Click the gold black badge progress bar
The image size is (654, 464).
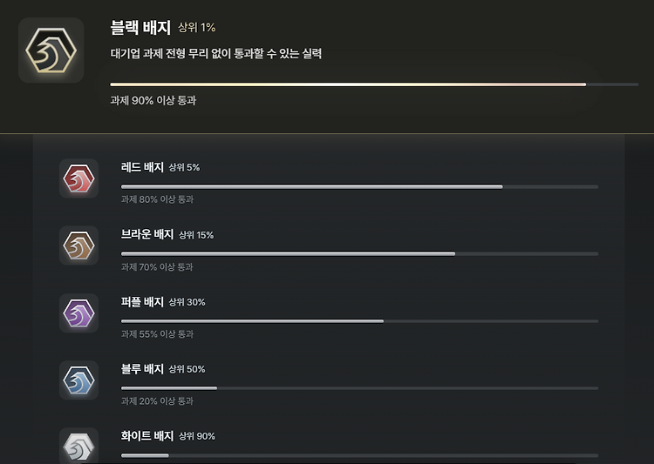374,84
